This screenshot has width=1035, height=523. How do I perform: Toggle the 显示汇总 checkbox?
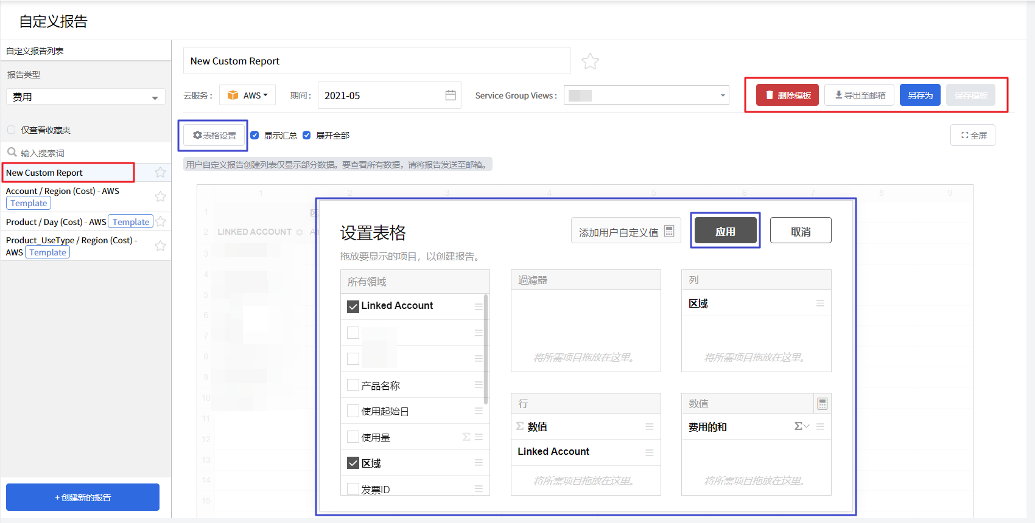pyautogui.click(x=255, y=136)
